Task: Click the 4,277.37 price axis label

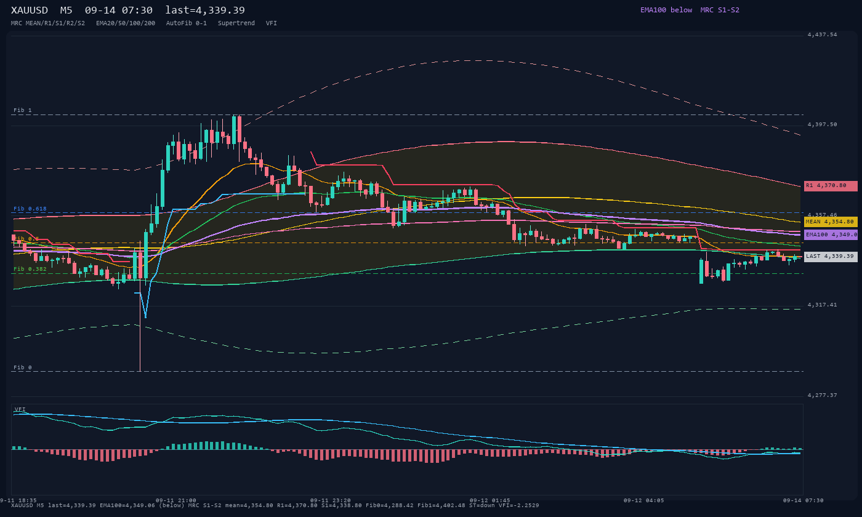Action: click(822, 395)
